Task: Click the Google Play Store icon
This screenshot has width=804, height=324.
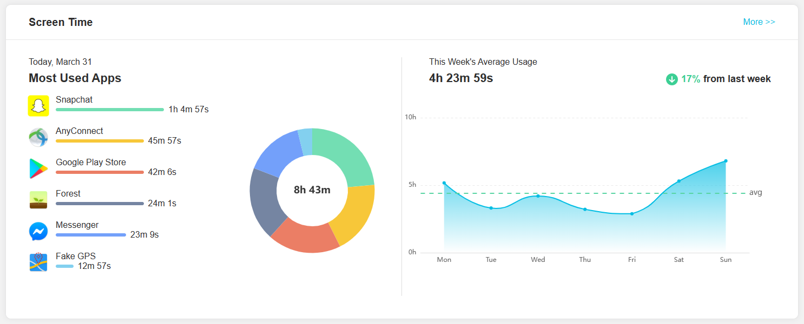Action: (38, 168)
